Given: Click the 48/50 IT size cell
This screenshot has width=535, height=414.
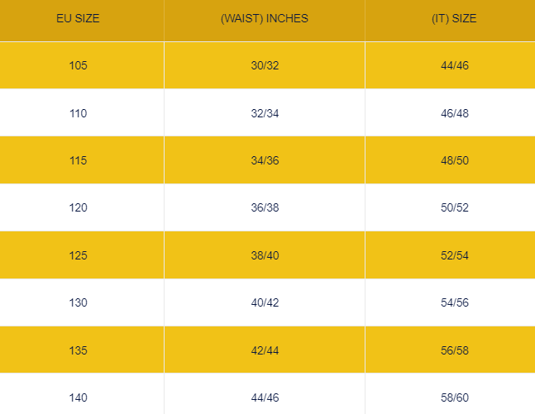Looking at the screenshot, I should [x=455, y=160].
